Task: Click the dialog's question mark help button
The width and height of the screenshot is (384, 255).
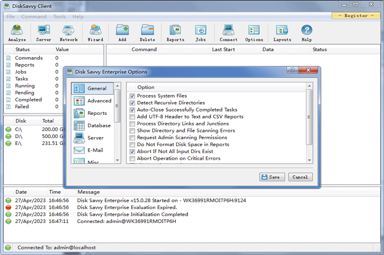Action: tap(292, 70)
